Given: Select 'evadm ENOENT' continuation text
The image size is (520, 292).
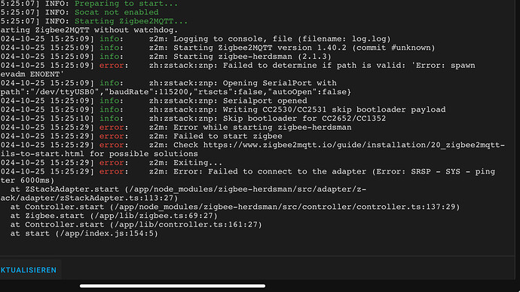Looking at the screenshot, I should [32, 75].
